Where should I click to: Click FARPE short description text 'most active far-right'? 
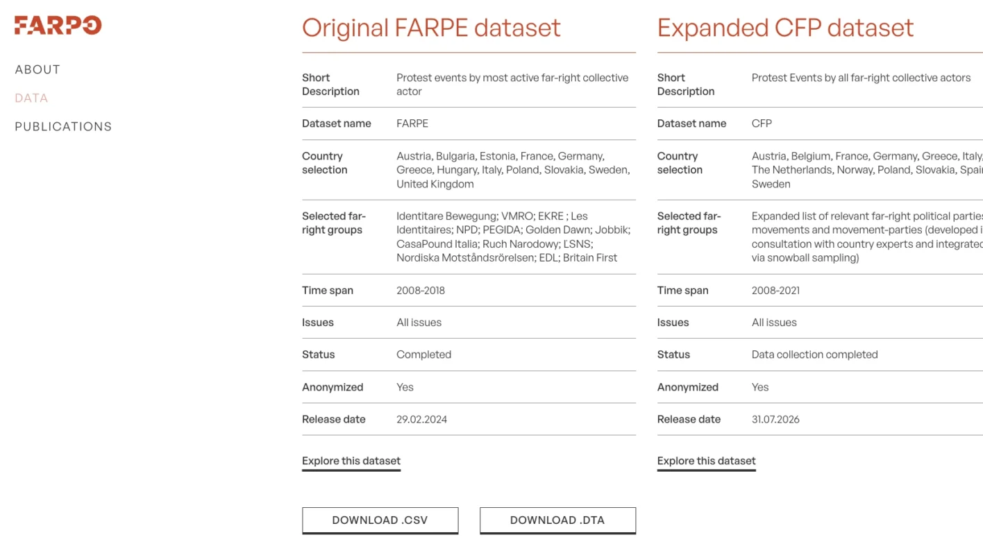pos(533,78)
